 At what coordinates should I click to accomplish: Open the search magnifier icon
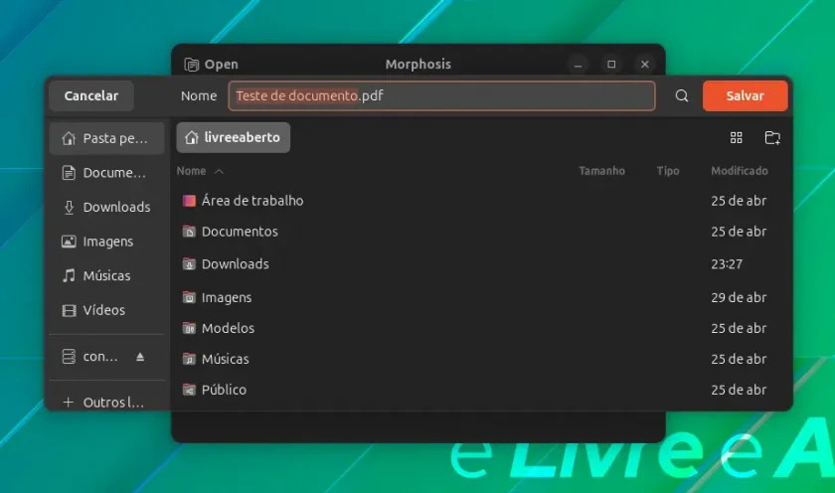(682, 95)
